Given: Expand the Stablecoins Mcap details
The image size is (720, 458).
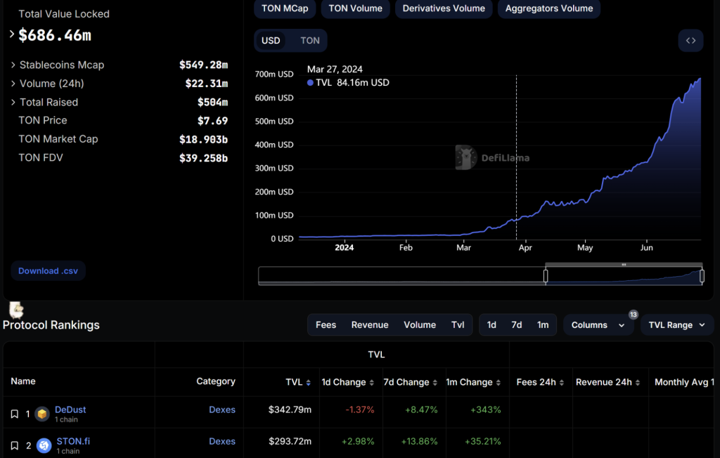Looking at the screenshot, I should tap(13, 65).
